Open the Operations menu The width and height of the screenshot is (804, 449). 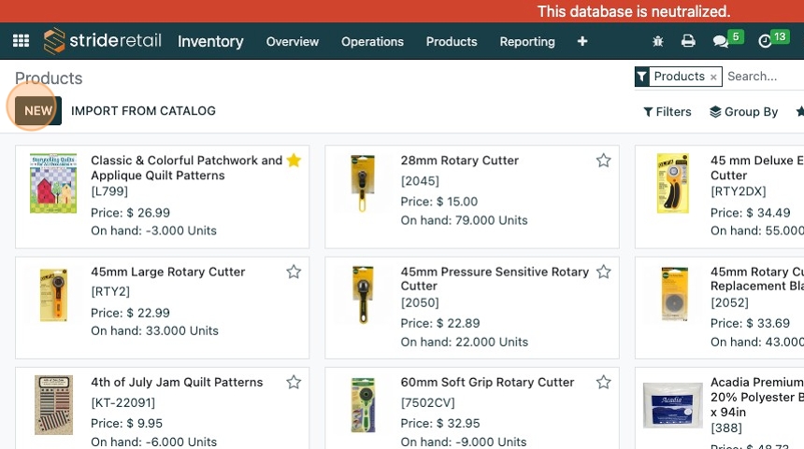(x=372, y=41)
